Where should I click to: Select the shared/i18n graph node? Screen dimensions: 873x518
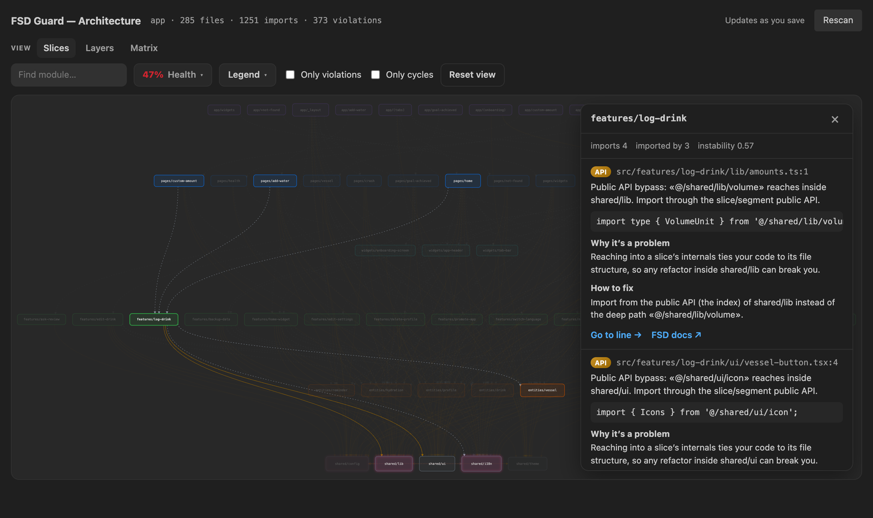coord(481,463)
